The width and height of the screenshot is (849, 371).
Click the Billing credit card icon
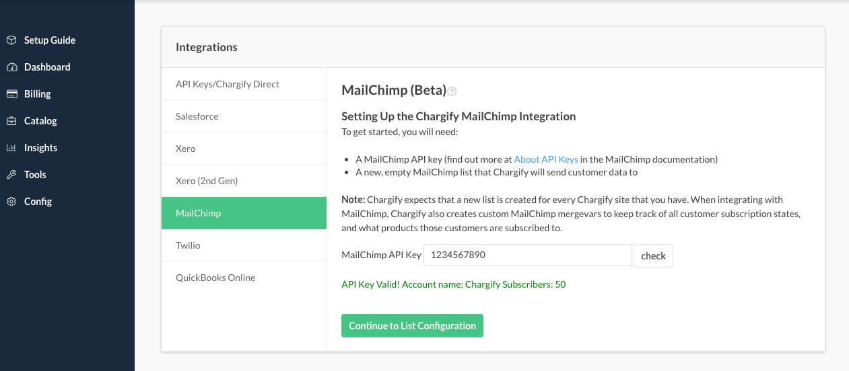point(11,94)
